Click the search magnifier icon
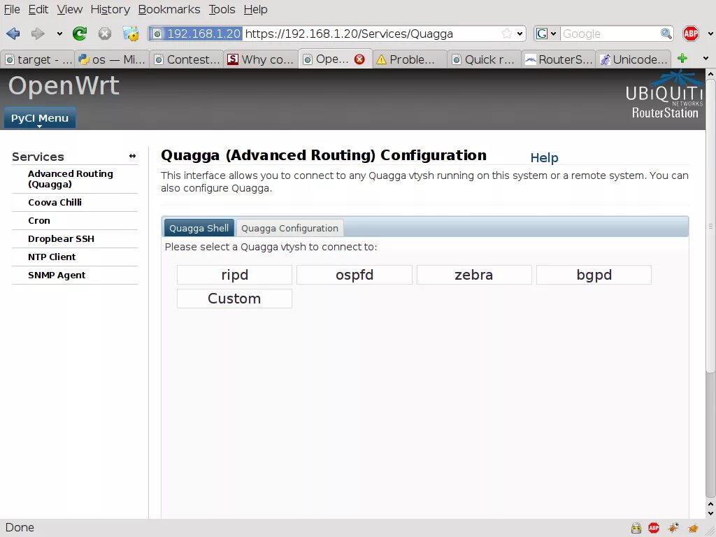 coord(666,34)
